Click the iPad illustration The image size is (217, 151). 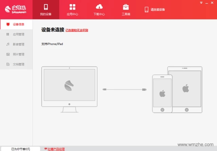pyautogui.click(x=185, y=90)
